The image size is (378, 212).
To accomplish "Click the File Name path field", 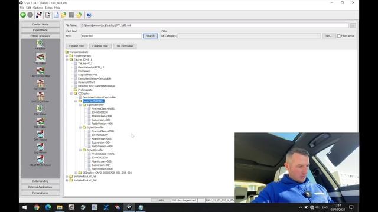I will pos(215,25).
